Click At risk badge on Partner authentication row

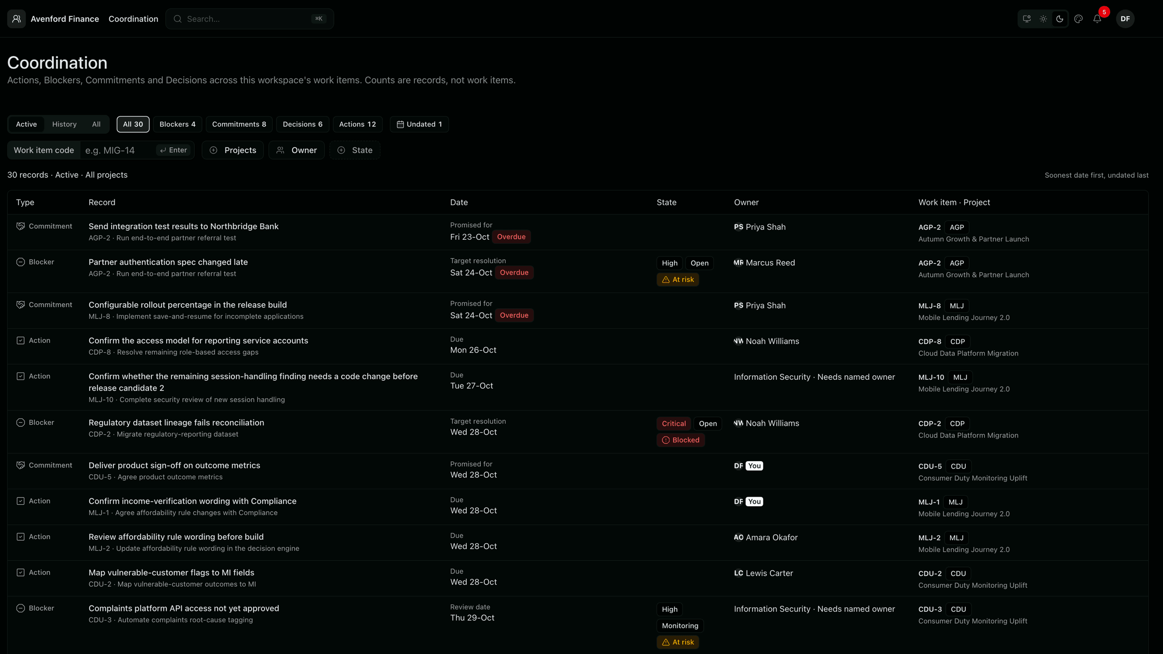point(677,280)
